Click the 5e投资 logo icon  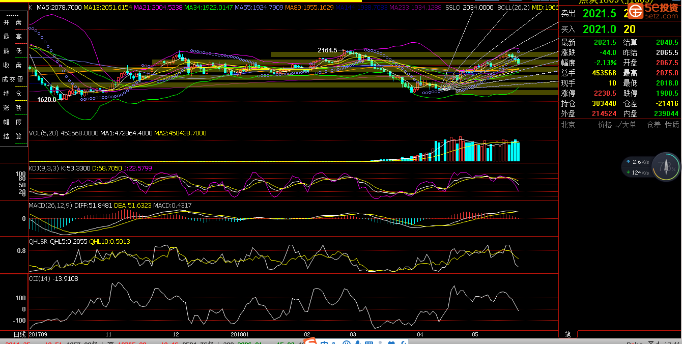pos(635,10)
